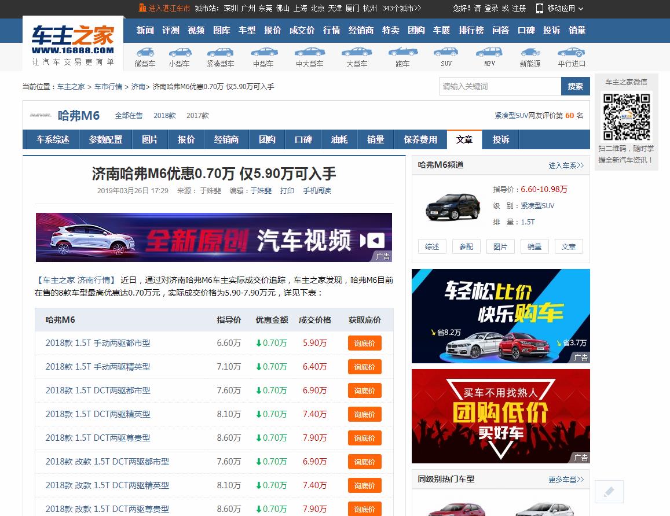The image size is (670, 516).
Task: Open the 评测 navigation item
Action: click(170, 30)
